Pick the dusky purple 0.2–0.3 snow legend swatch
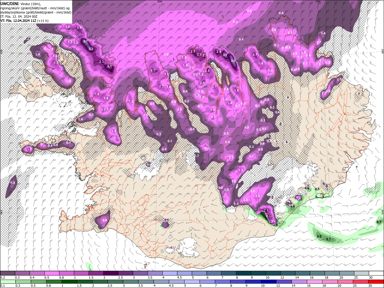The image size is (384, 288). point(7,273)
